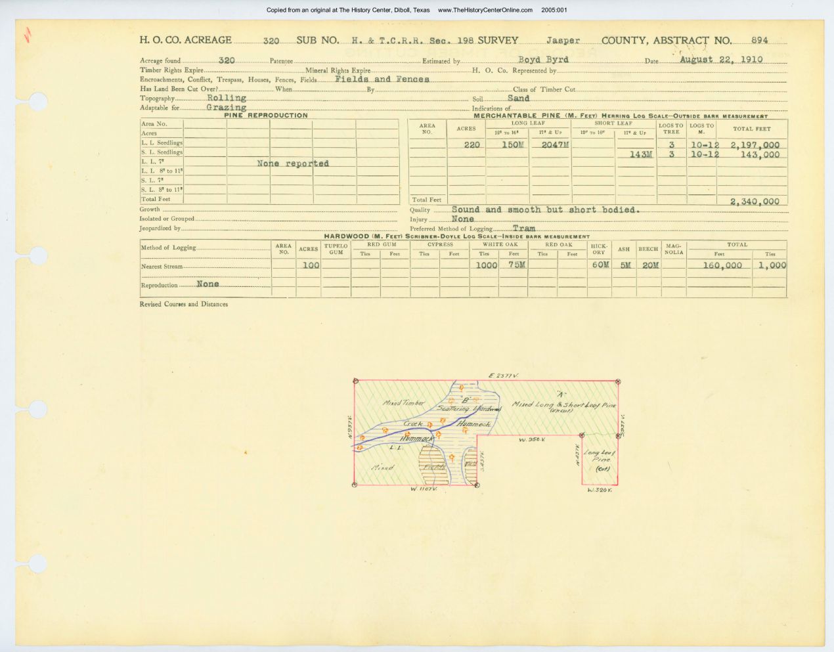The width and height of the screenshot is (834, 652).
Task: Select 'Scattering Hardwood' map annotation
Action: [470, 408]
